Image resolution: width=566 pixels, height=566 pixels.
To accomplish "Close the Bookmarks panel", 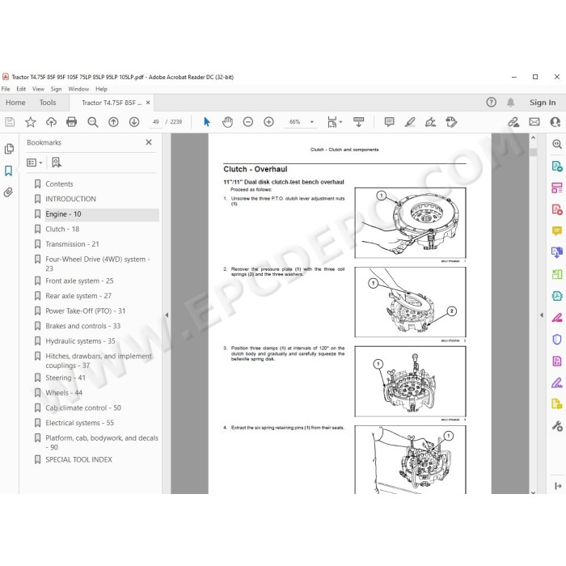I will coord(149,142).
